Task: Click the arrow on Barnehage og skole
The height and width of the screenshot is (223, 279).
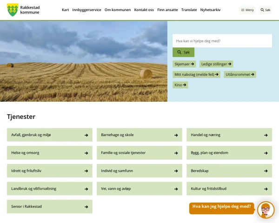Action: click(x=176, y=135)
